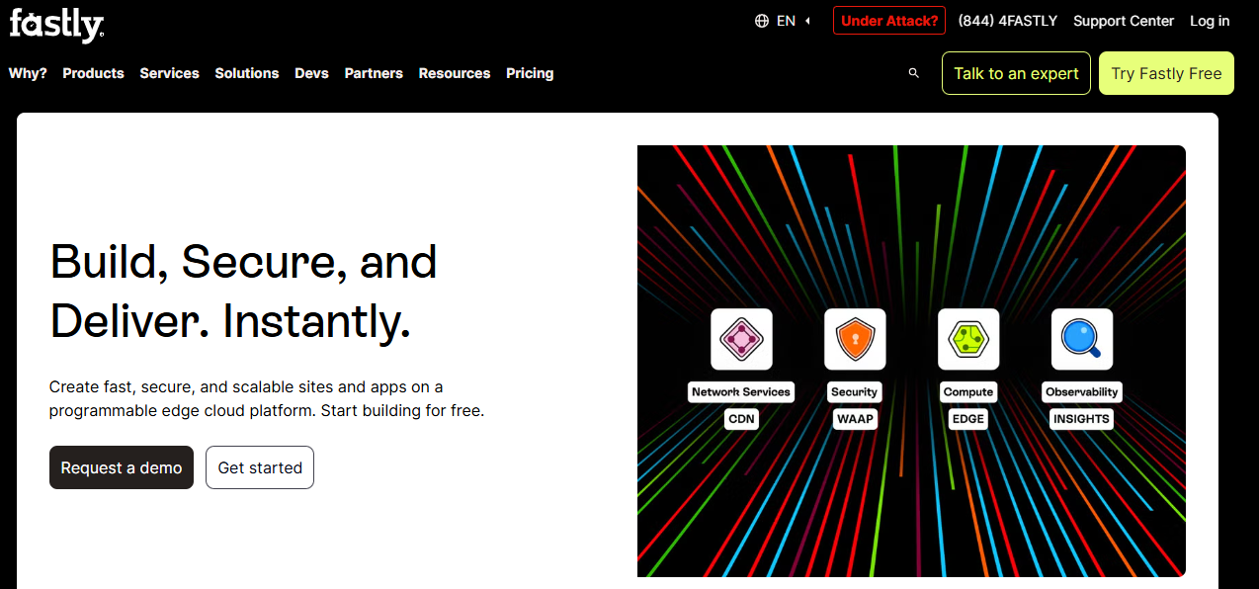Click the EDGE label
This screenshot has width=1259, height=589.
968,419
